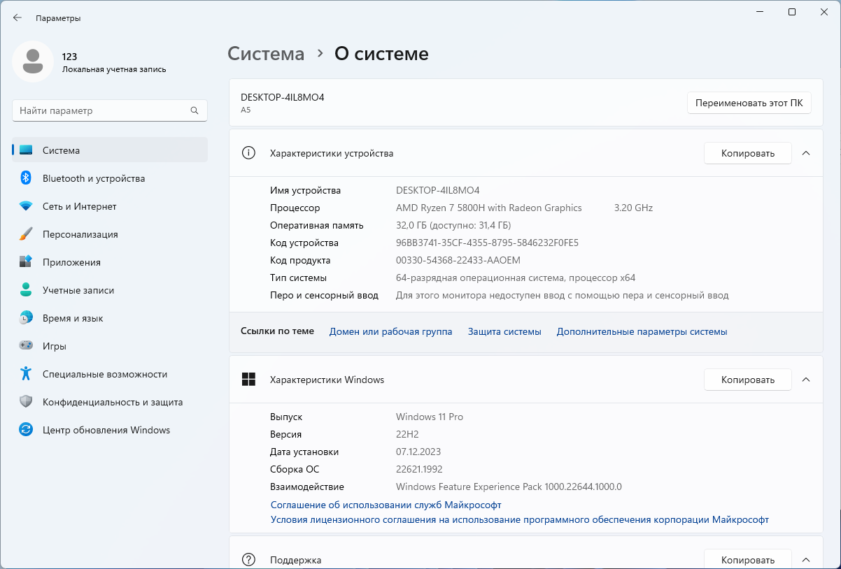
Task: Click the question mark icon next to Поддержка
Action: pyautogui.click(x=248, y=560)
